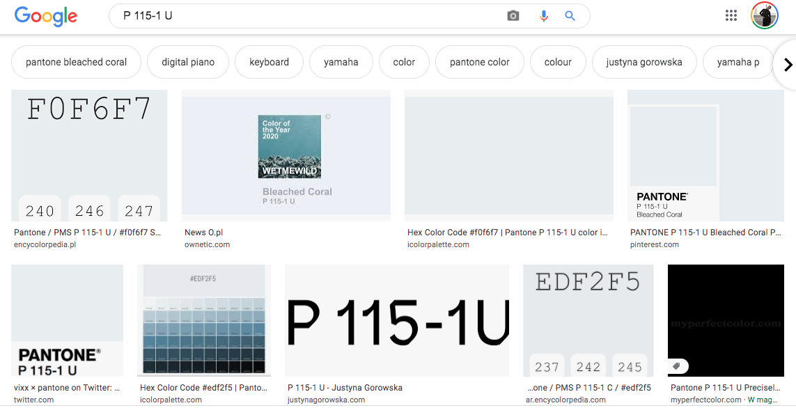This screenshot has height=408, width=796.
Task: Visit myperfectcolor.com source link
Action: (705, 400)
